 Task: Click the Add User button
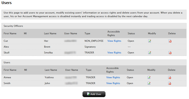94,94
